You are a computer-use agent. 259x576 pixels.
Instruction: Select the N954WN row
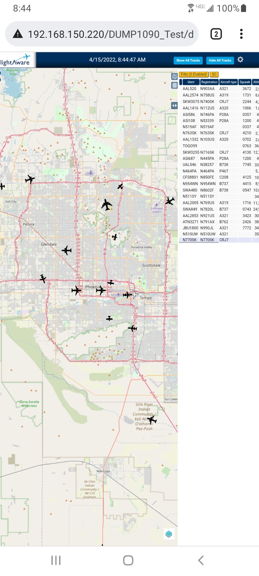pyautogui.click(x=219, y=184)
